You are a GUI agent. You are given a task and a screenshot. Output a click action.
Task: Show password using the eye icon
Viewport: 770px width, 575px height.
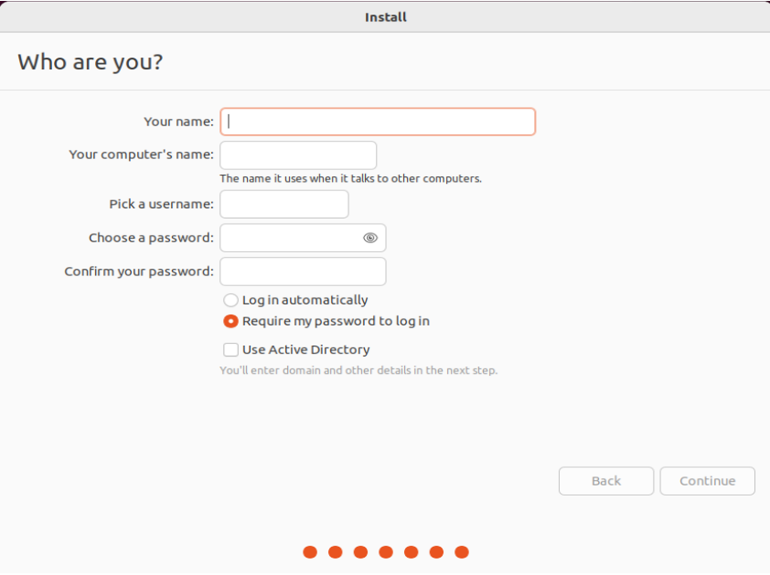370,239
